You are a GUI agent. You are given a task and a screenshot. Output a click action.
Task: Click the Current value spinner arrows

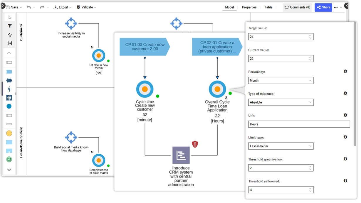(x=310, y=59)
